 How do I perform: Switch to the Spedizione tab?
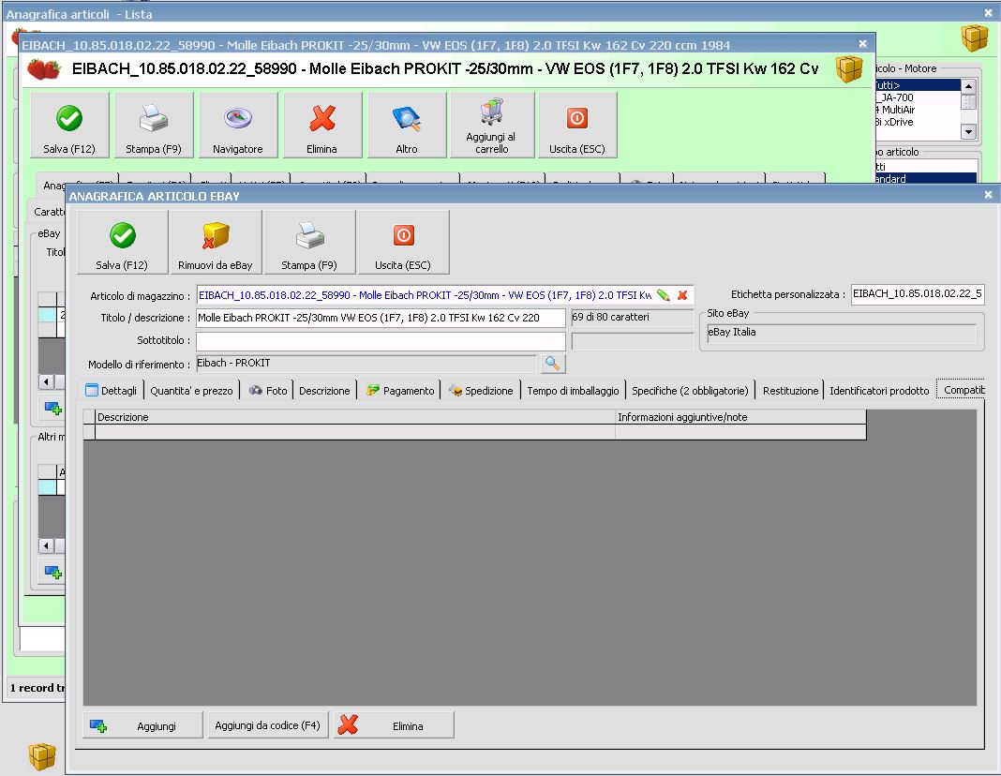481,391
